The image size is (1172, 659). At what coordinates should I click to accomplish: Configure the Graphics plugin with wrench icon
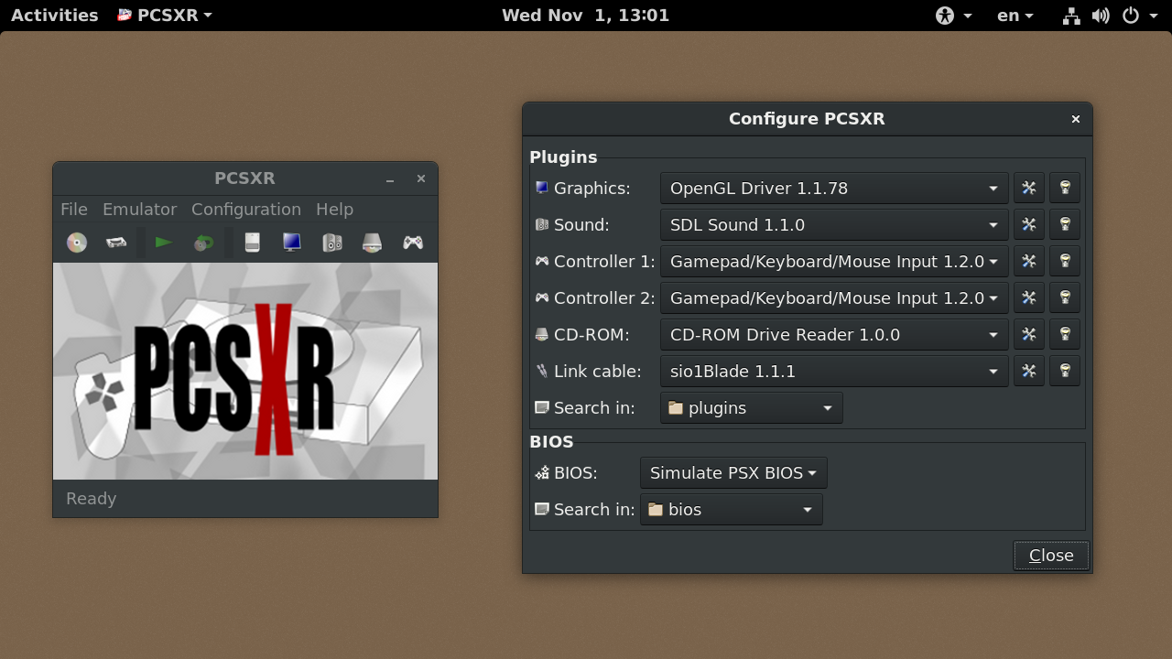[x=1029, y=188]
